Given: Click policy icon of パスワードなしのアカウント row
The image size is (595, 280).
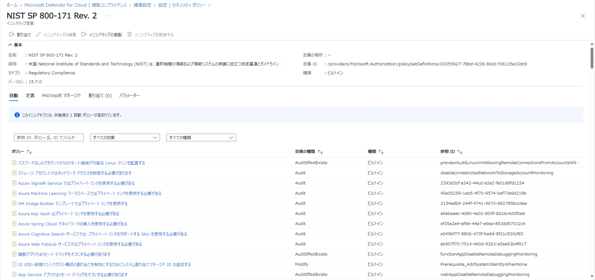Looking at the screenshot, I should tap(14, 163).
